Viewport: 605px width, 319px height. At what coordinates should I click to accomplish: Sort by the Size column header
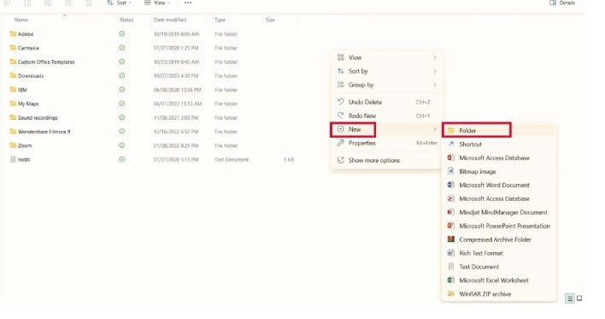pyautogui.click(x=270, y=20)
